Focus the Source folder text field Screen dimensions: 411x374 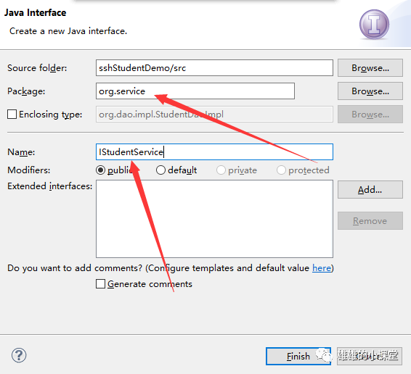214,68
